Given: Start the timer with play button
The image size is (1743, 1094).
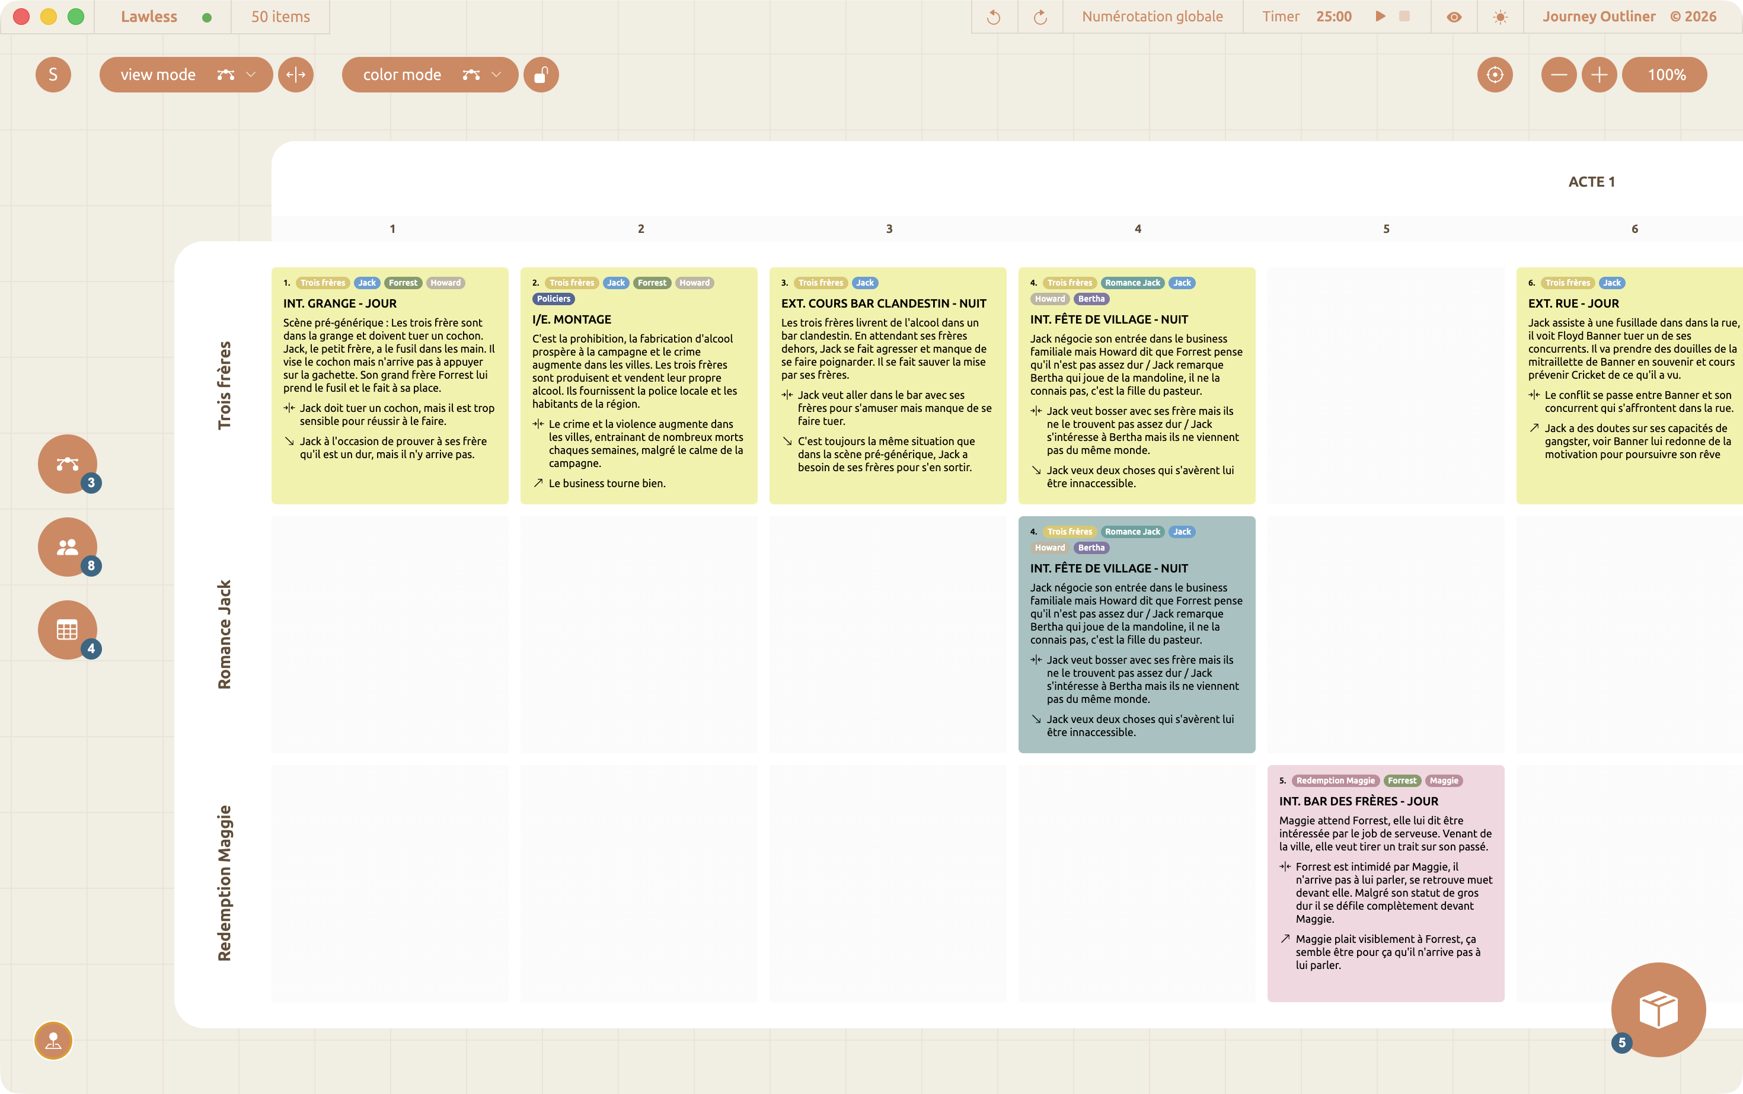Looking at the screenshot, I should click(x=1380, y=16).
